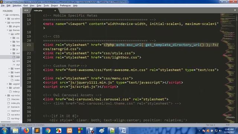Collapse the softtheme folder arrow
The image size is (238, 134).
tap(9, 34)
